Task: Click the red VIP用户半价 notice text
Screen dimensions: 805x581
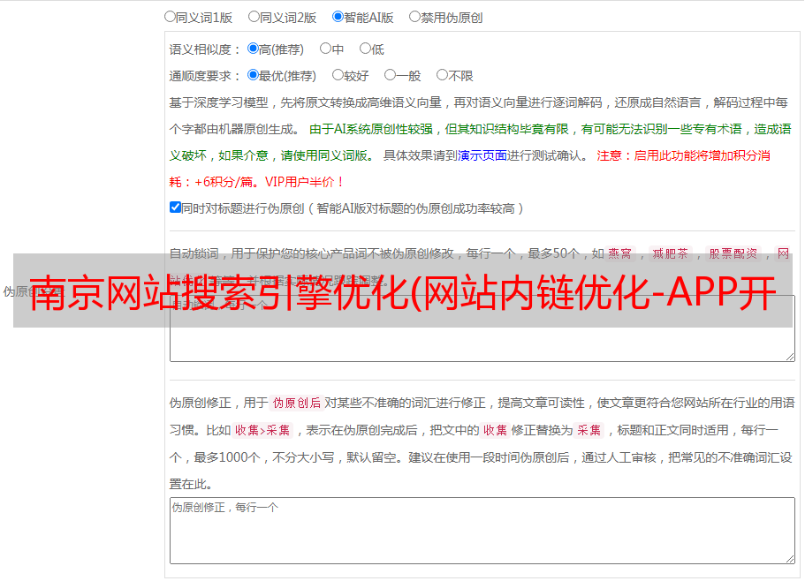Action: 304,182
